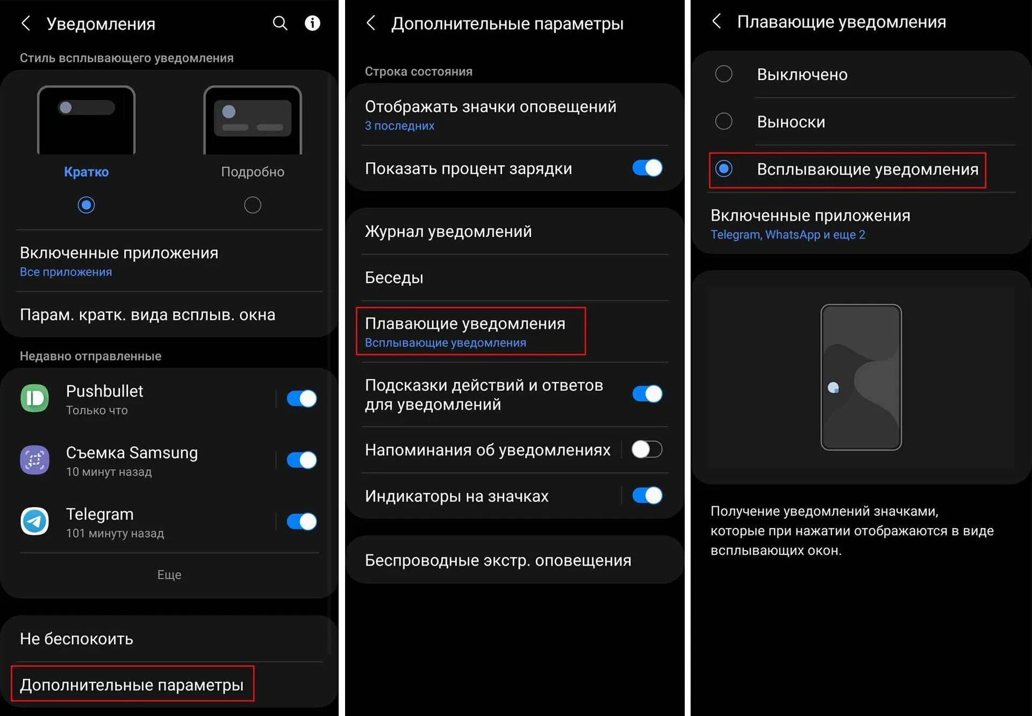Image resolution: width=1032 pixels, height=716 pixels.
Task: Tap back arrow on Плавающие уведомления screen
Action: click(x=716, y=21)
